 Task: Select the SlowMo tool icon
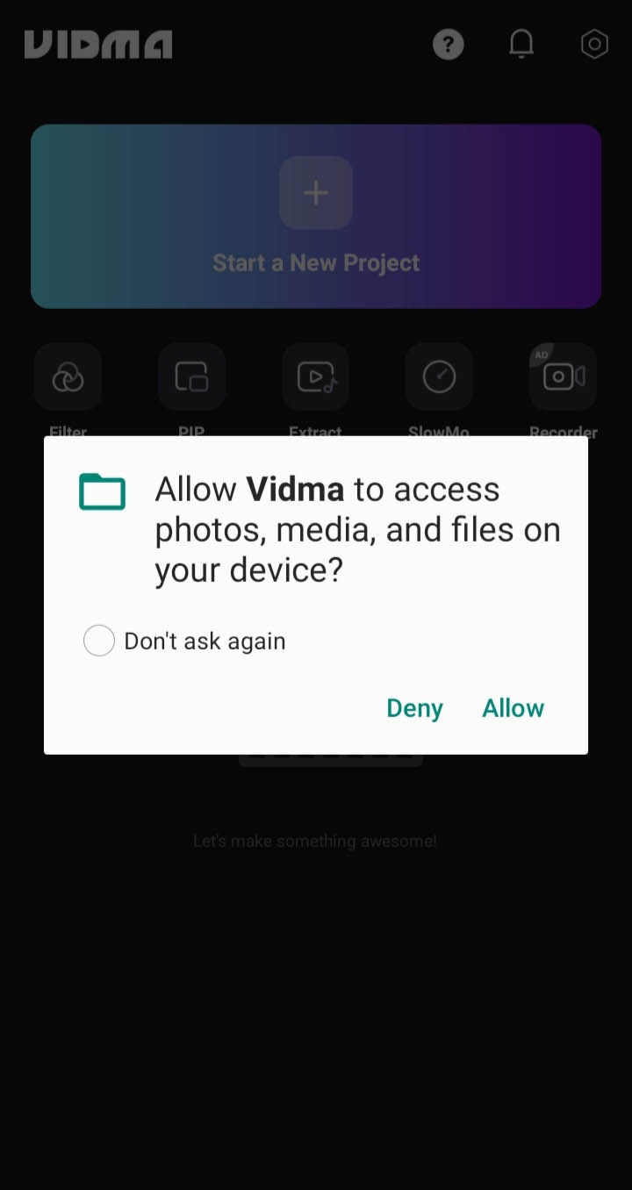[x=439, y=377]
